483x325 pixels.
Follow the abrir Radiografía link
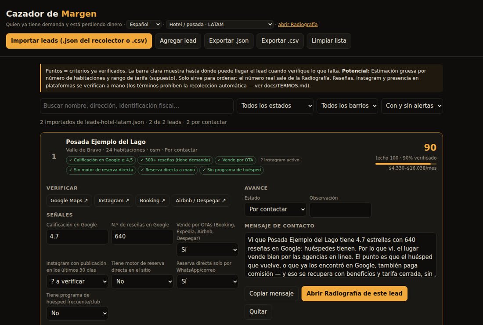[298, 24]
